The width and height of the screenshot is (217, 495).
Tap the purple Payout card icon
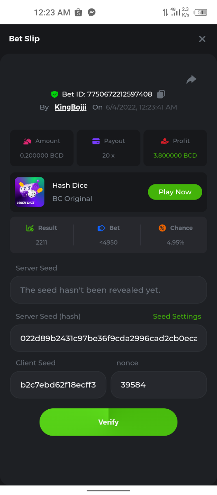96,141
